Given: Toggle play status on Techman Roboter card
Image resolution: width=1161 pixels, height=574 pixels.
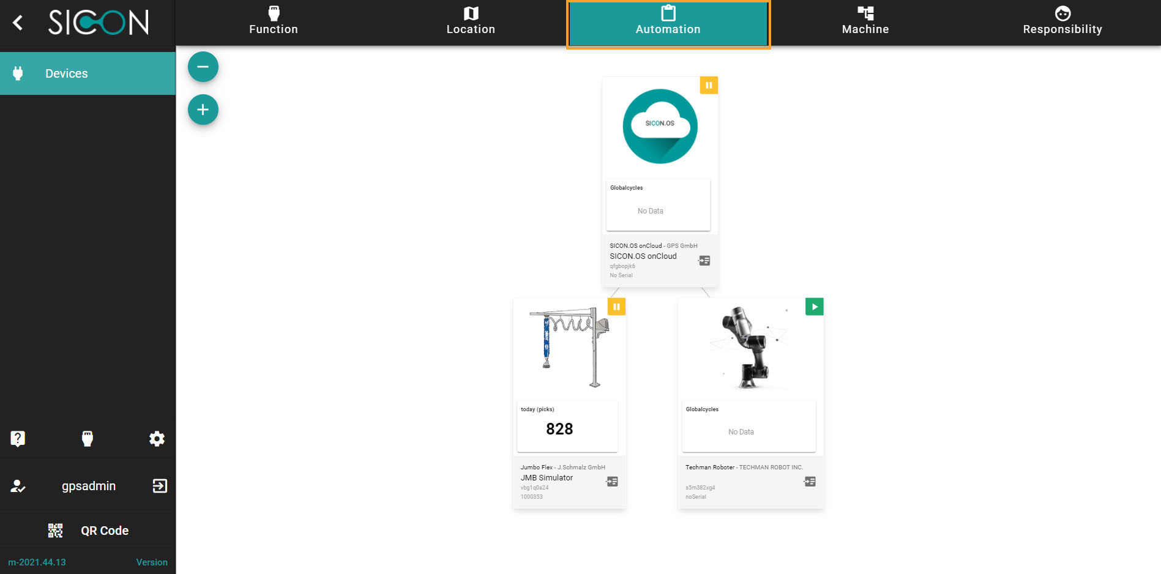Looking at the screenshot, I should (814, 307).
